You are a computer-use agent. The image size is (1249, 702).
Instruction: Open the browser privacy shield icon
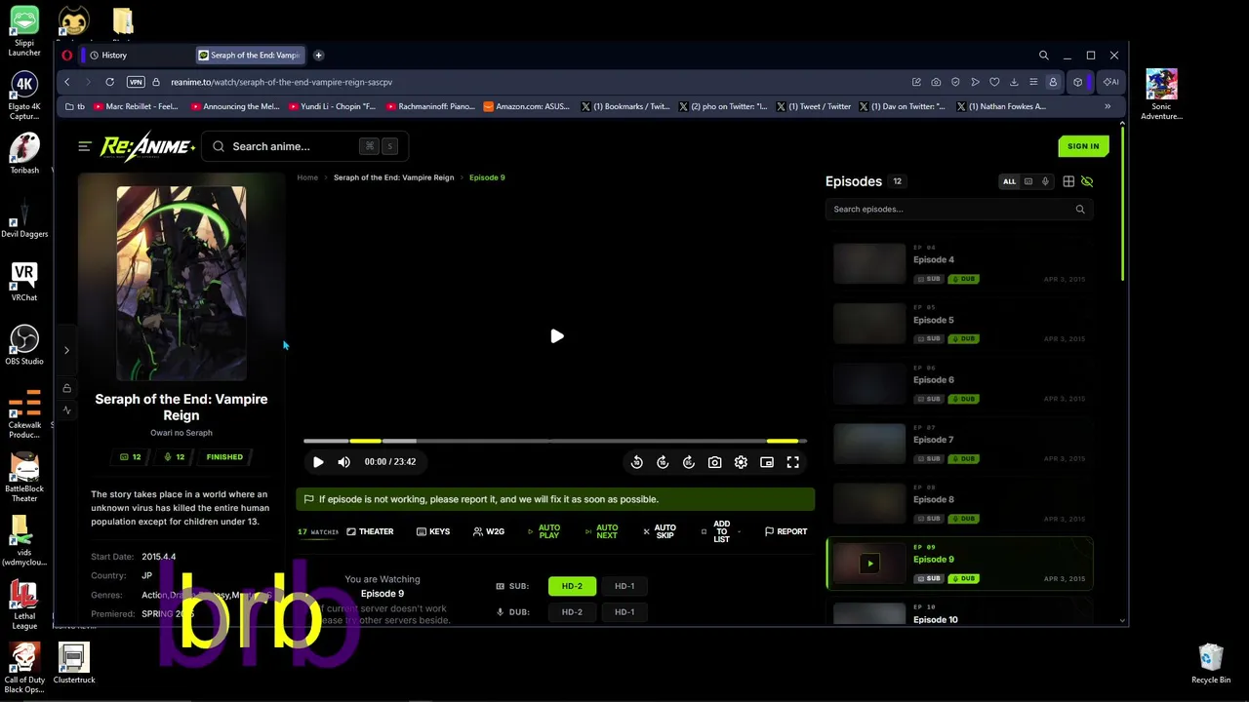[955, 82]
